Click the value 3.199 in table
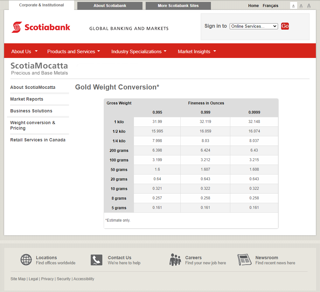The image size is (320, 292). (157, 160)
